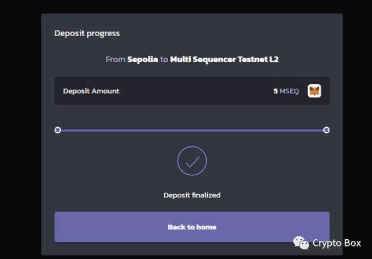Click the Deposit finalized status text
This screenshot has width=372, height=259.
point(192,195)
